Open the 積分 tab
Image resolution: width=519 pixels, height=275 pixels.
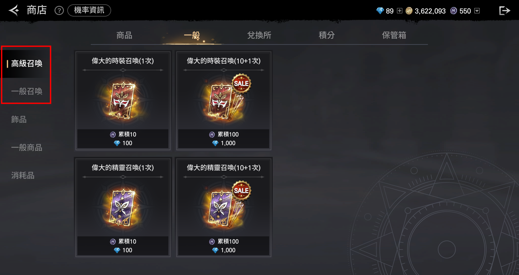327,35
